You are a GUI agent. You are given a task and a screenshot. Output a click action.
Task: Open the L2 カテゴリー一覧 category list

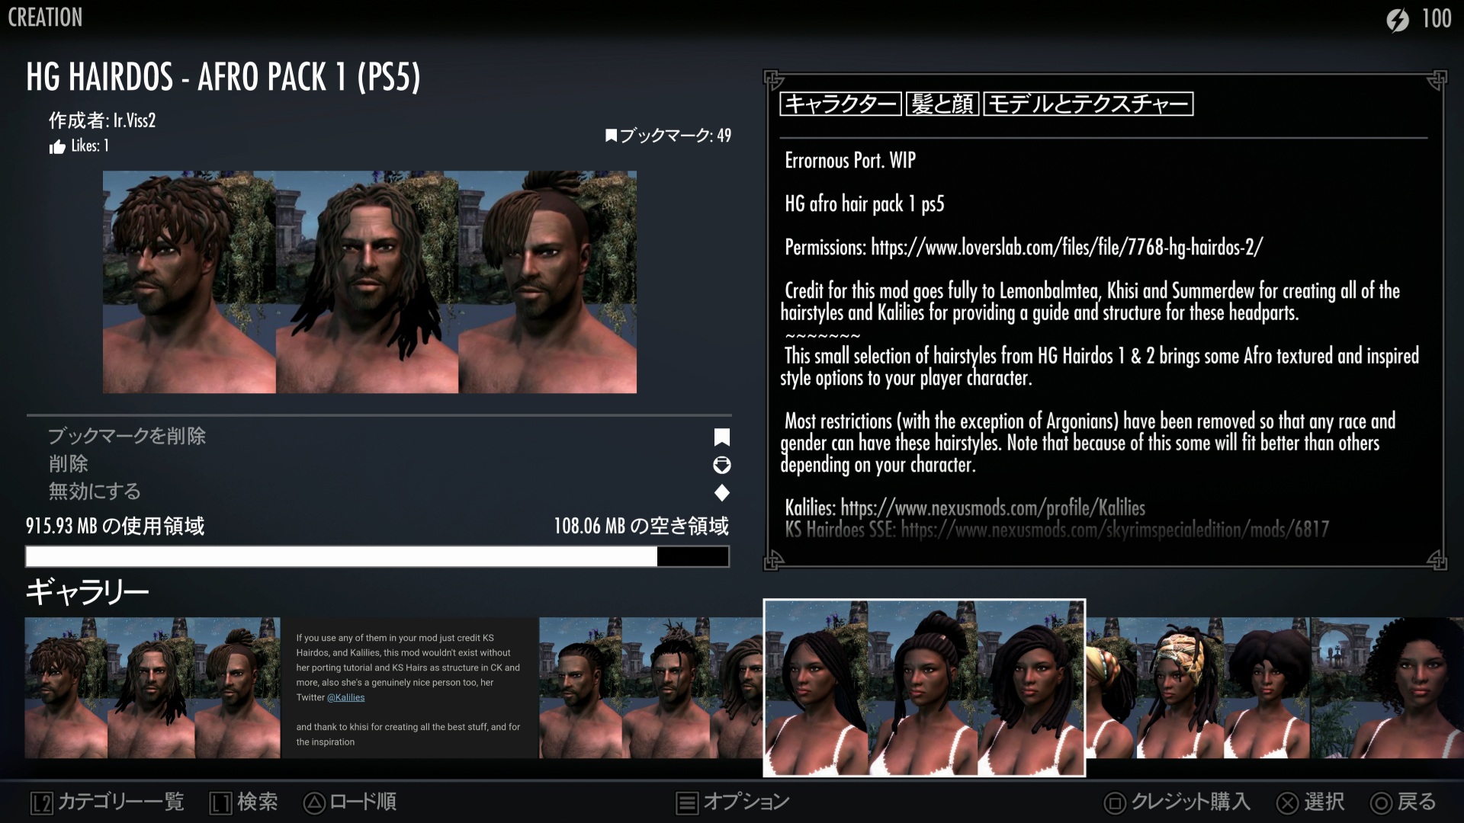[108, 802]
